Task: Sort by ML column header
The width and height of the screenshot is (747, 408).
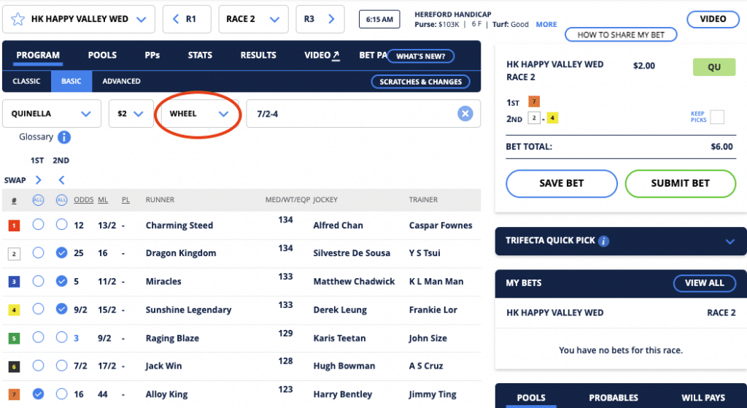Action: tap(103, 200)
